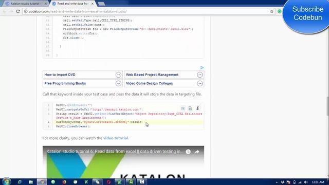Follow the video tutorial link

point(116,138)
